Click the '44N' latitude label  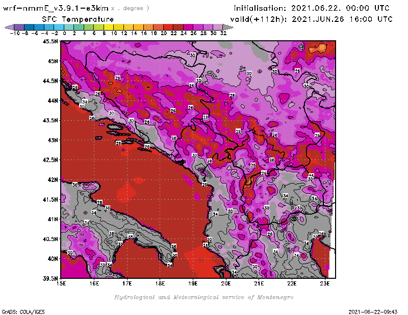(53, 100)
